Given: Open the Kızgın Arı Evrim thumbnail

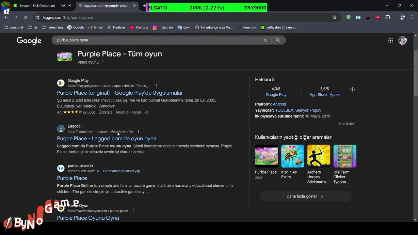Looking at the screenshot, I should [293, 156].
